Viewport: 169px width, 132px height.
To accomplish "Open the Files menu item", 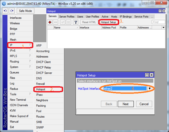I will [20, 78].
